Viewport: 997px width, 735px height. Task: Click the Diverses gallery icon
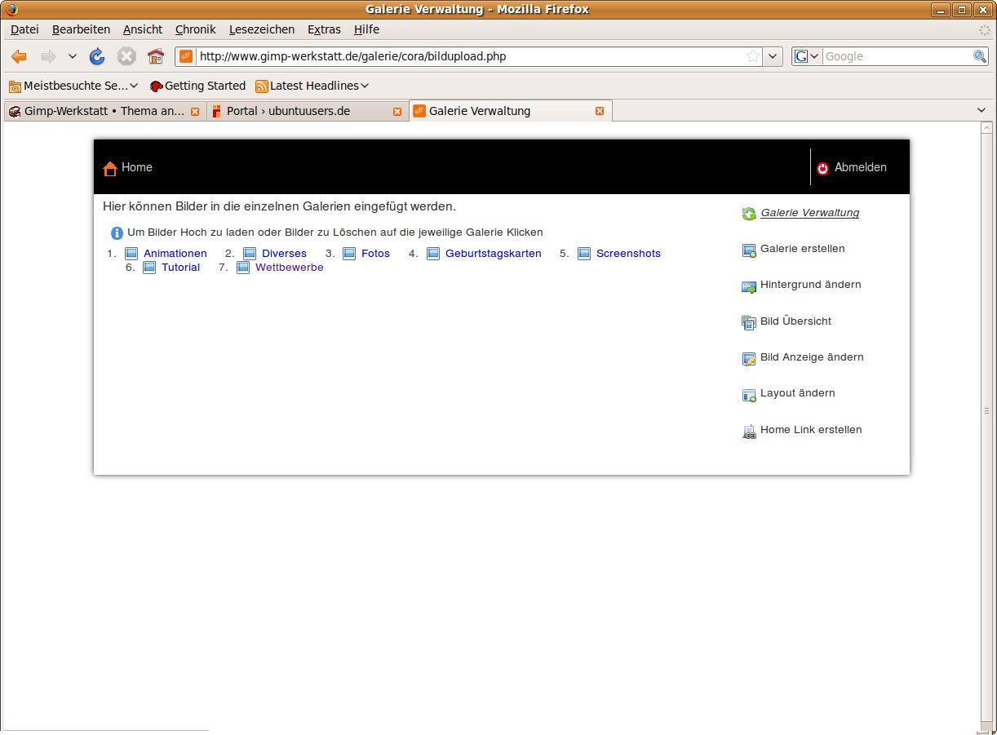pos(250,254)
